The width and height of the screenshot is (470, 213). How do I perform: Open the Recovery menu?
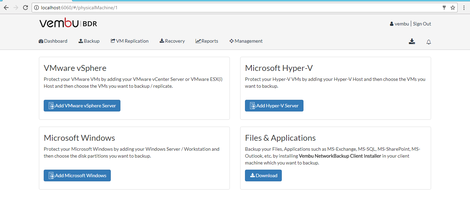click(x=172, y=41)
